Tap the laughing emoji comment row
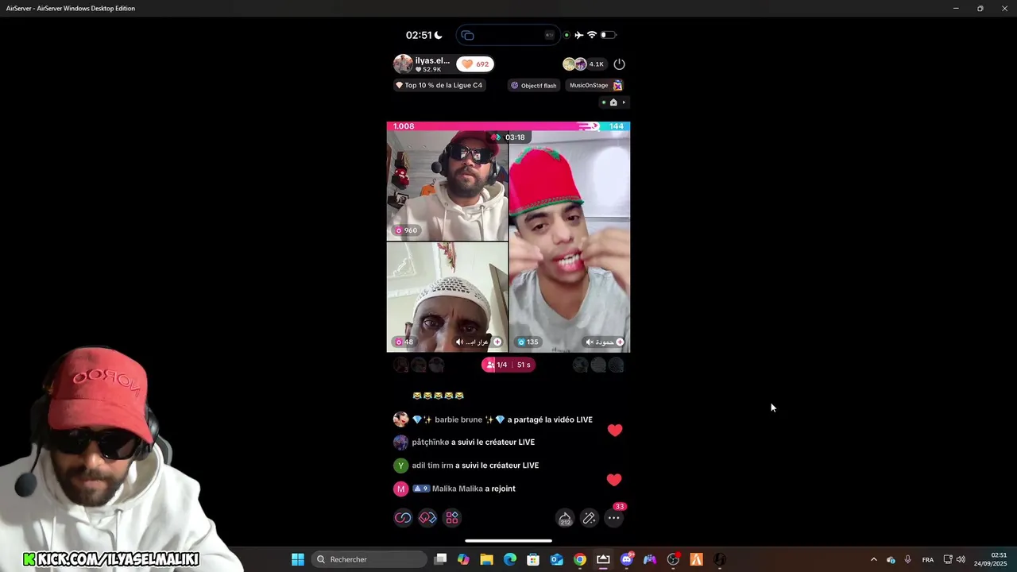 pos(438,396)
